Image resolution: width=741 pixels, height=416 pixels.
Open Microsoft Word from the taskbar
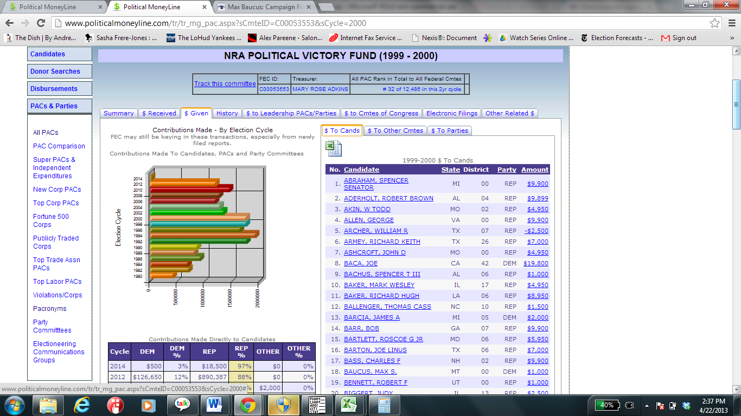[215, 405]
